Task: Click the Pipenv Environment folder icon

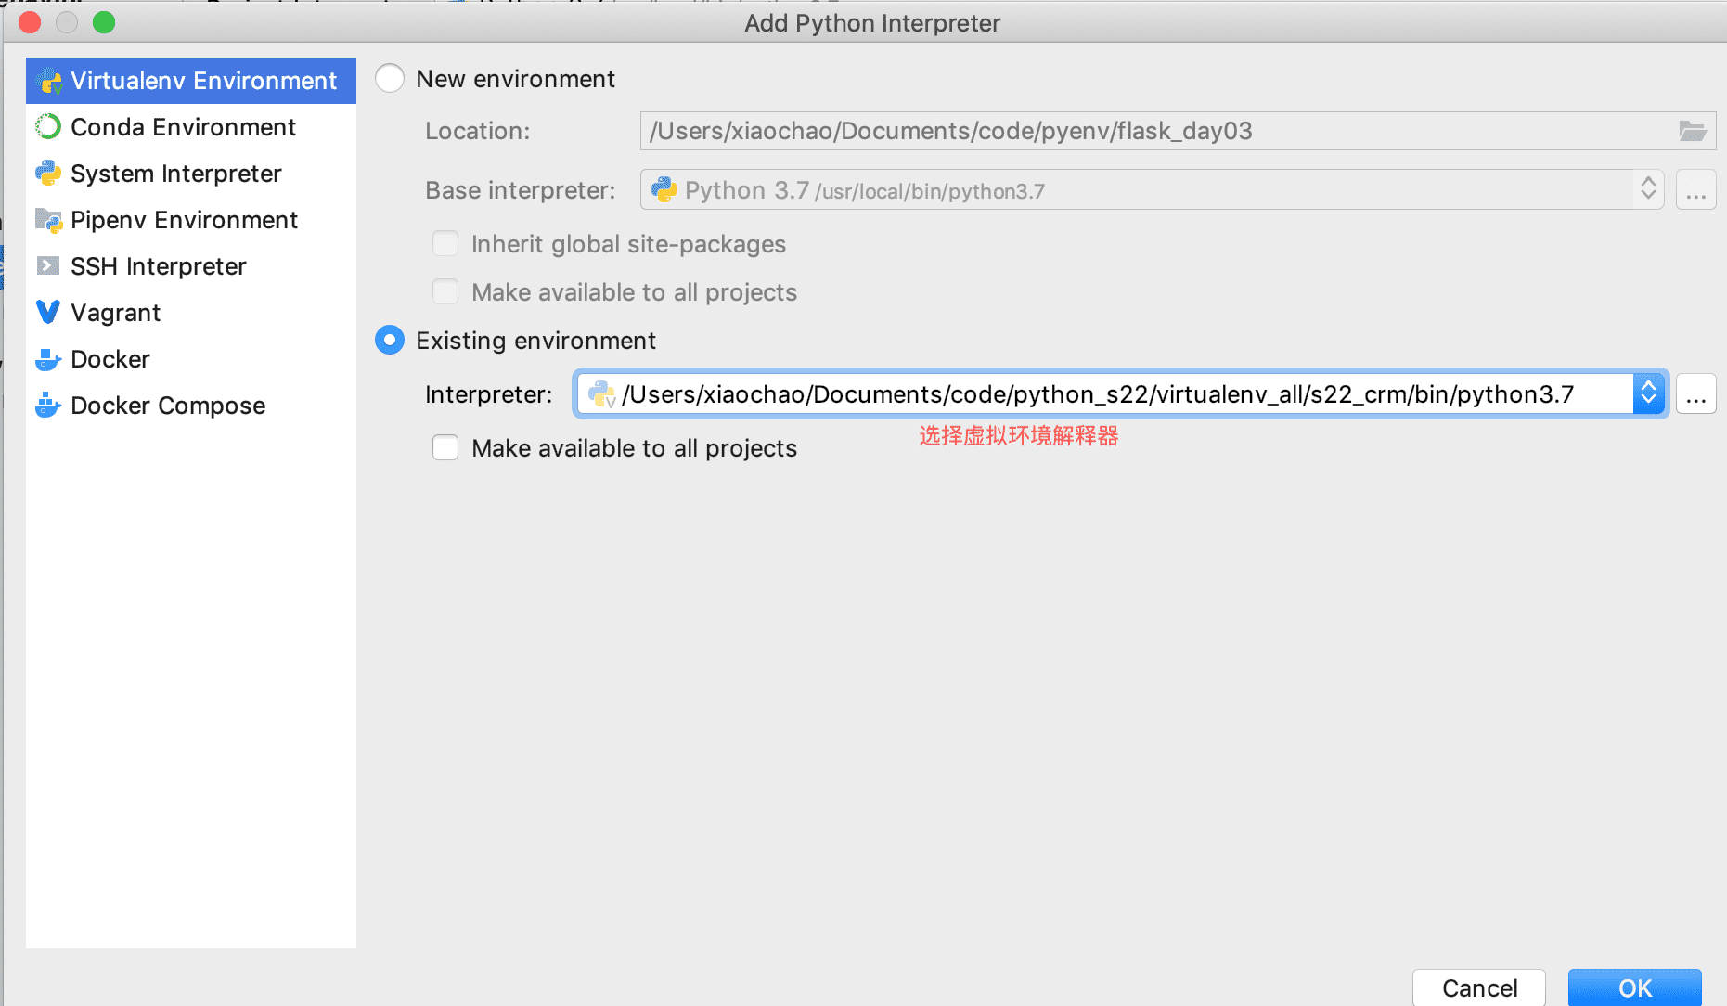Action: point(48,220)
